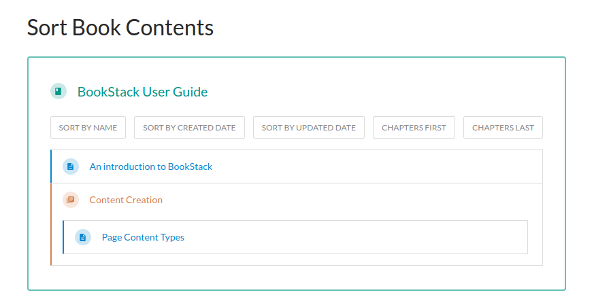The image size is (594, 299).
Task: Click the page icon for Page Content Types
Action: [82, 237]
